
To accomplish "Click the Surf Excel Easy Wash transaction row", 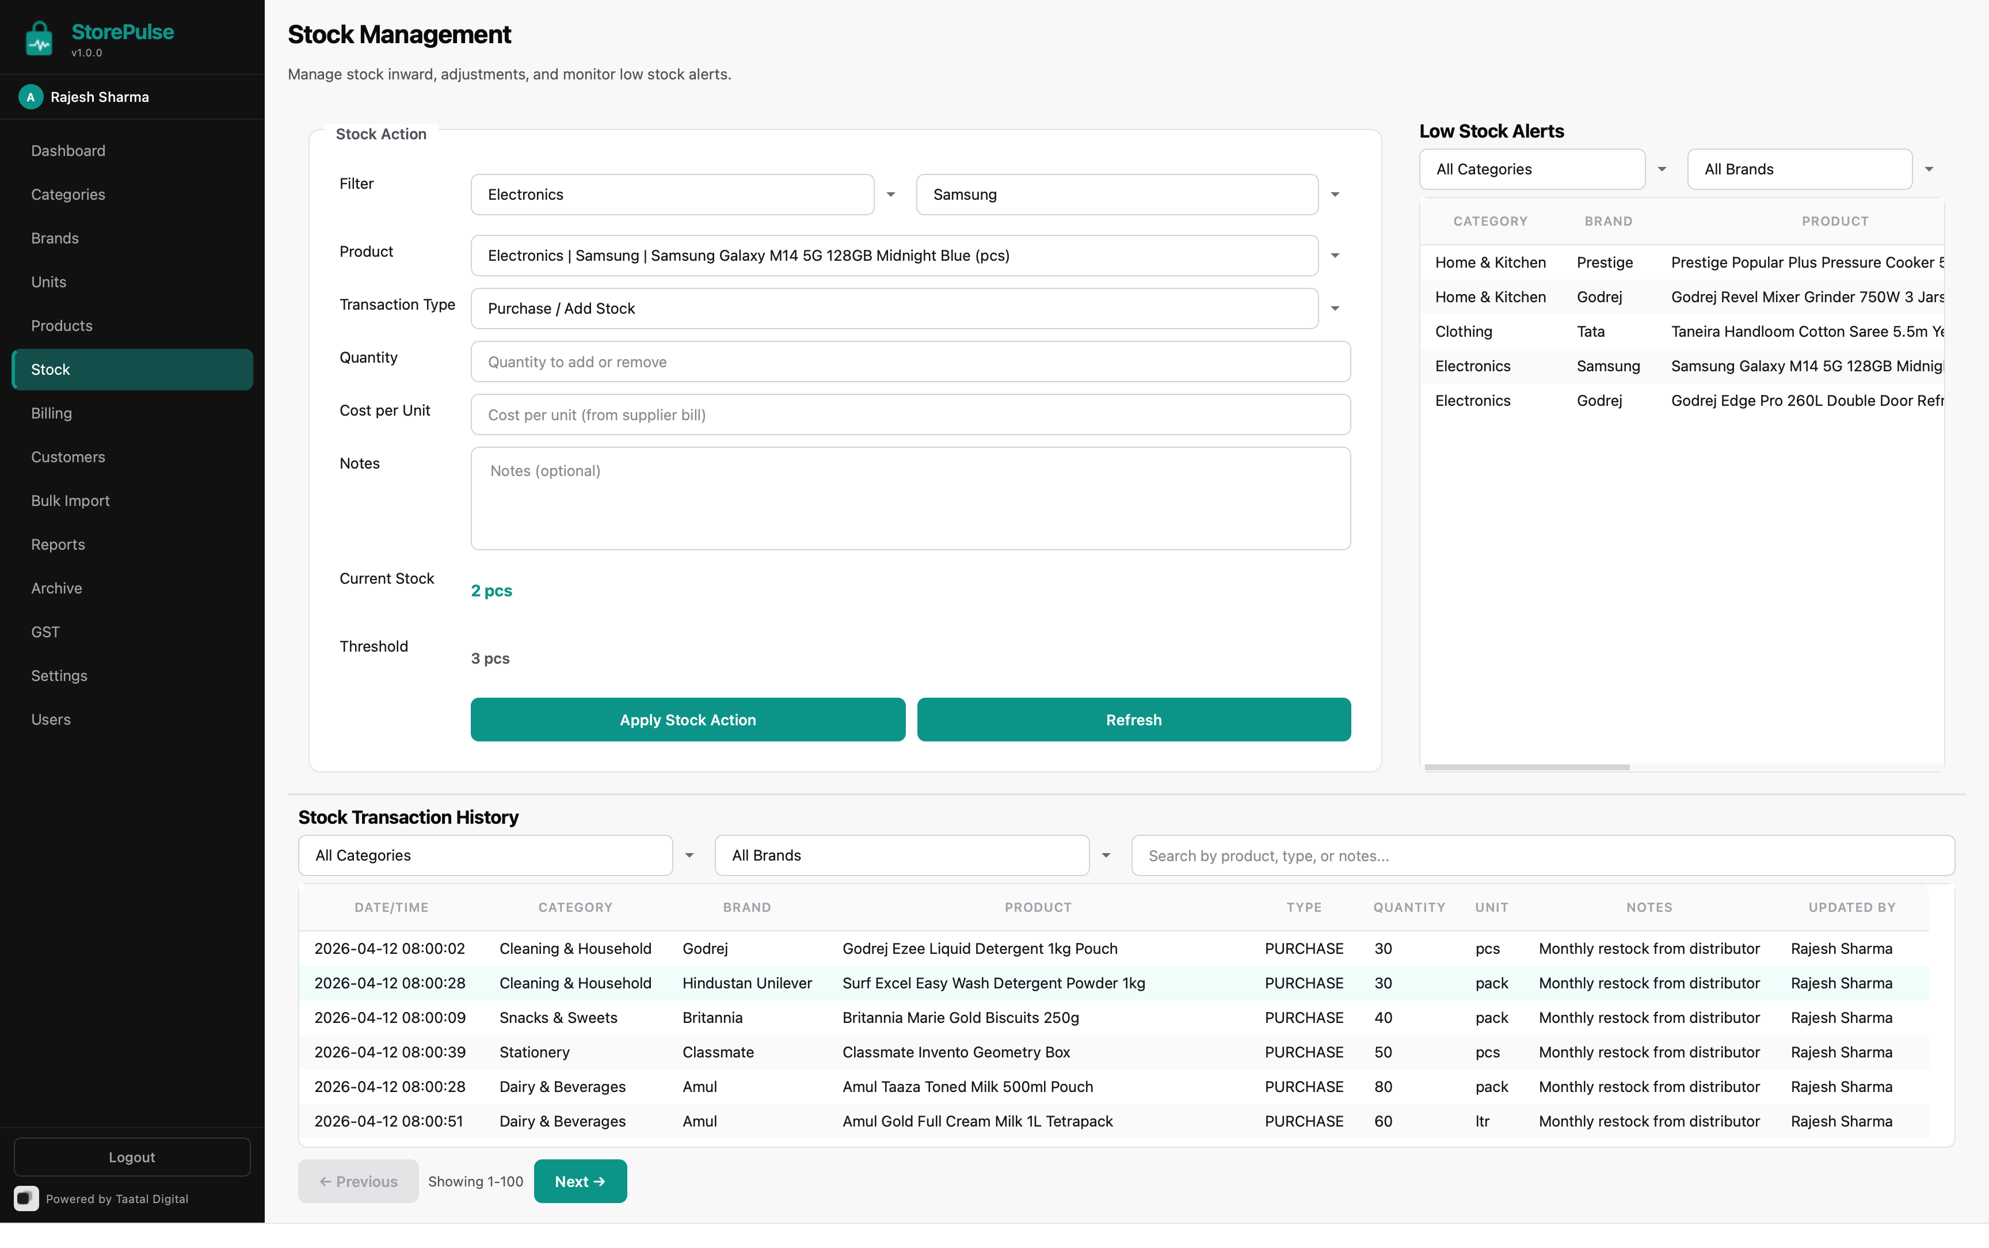I will coord(1114,983).
